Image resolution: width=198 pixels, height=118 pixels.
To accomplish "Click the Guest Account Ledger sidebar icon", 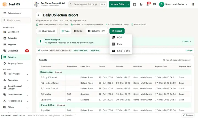I will click(5, 87).
